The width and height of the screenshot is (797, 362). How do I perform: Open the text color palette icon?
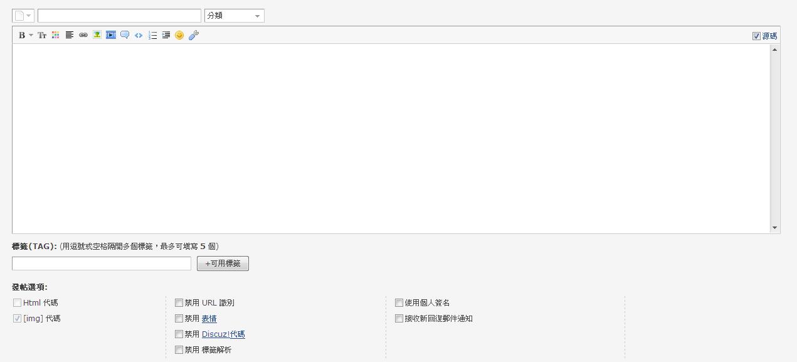pos(56,35)
